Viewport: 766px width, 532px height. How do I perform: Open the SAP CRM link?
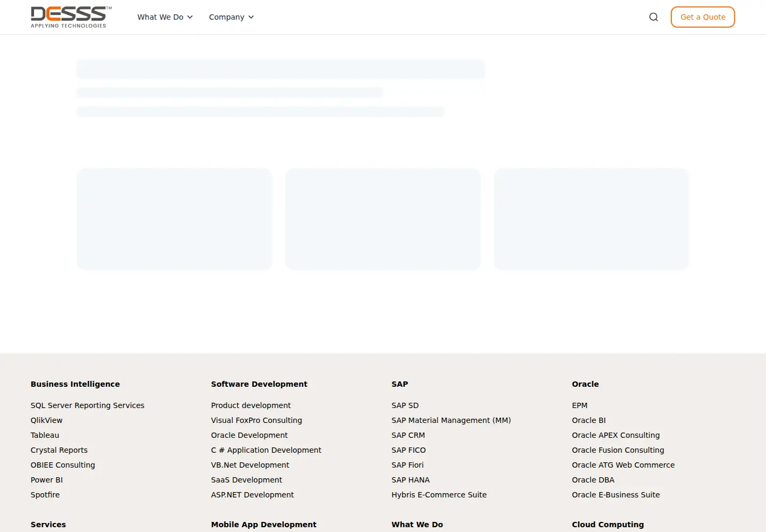click(x=408, y=435)
